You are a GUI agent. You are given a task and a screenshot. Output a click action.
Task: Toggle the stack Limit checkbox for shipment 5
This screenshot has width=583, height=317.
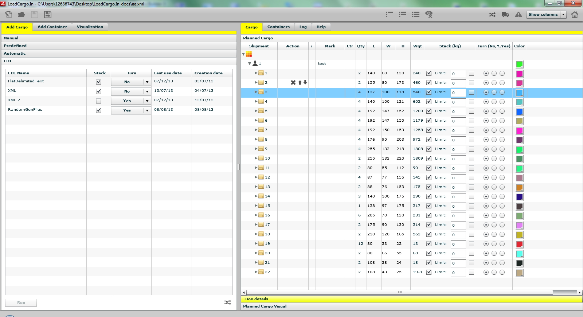[x=429, y=111]
